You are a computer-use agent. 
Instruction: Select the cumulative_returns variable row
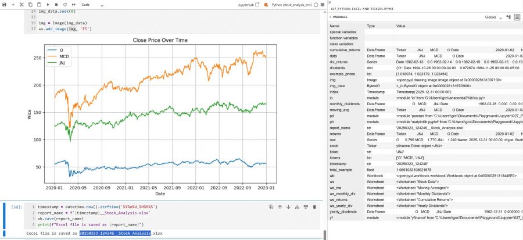[x=425, y=50]
